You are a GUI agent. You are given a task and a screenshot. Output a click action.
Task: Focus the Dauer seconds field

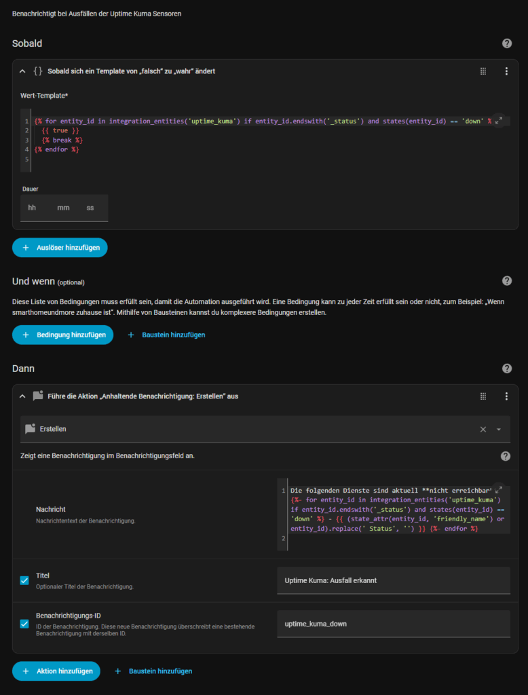(x=90, y=208)
